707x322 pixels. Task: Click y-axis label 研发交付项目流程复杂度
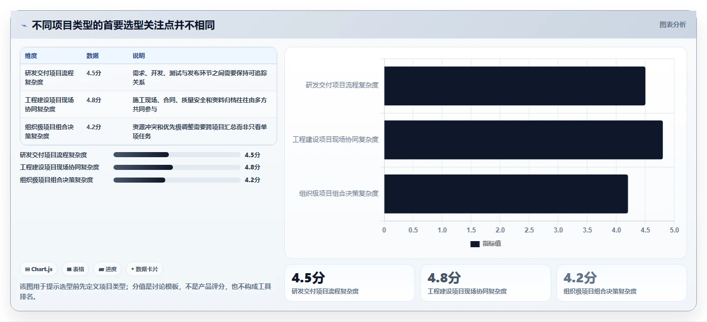coord(342,85)
